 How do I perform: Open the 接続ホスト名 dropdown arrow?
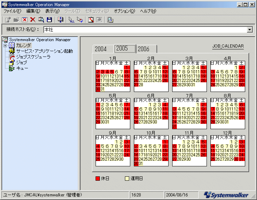pos(249,30)
